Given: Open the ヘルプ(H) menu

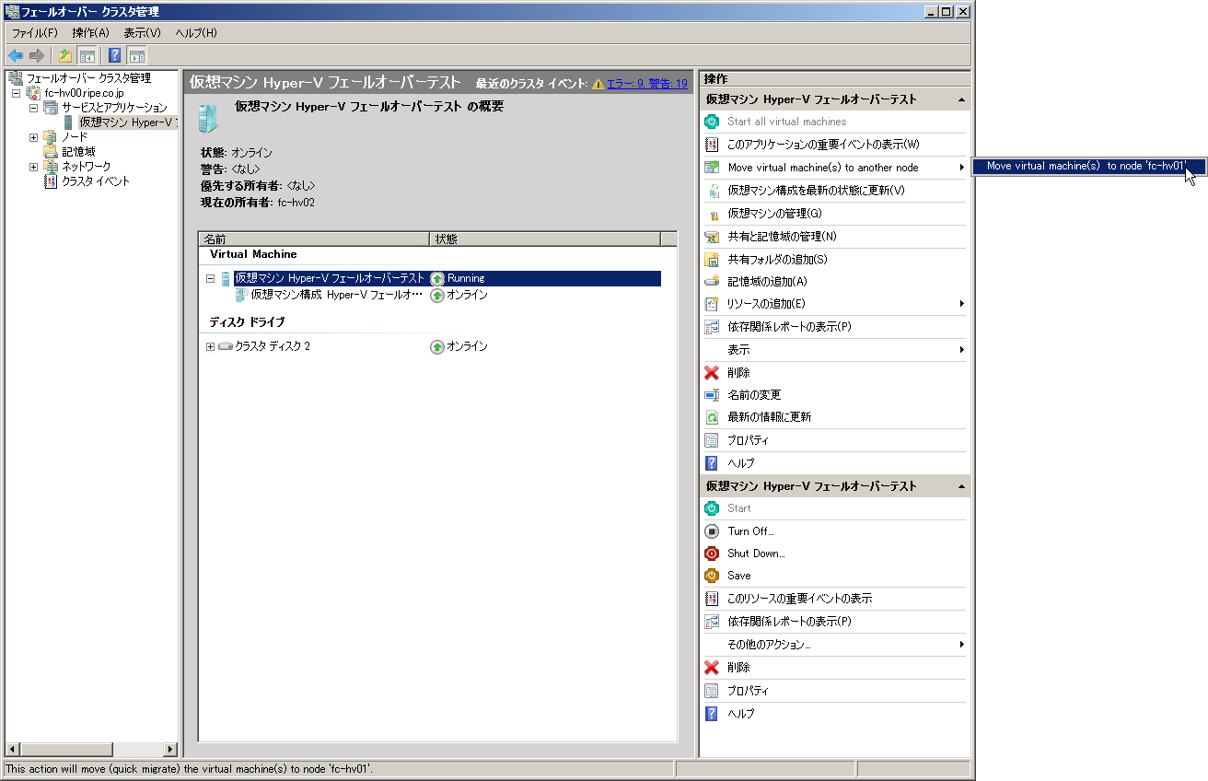Looking at the screenshot, I should click(196, 33).
